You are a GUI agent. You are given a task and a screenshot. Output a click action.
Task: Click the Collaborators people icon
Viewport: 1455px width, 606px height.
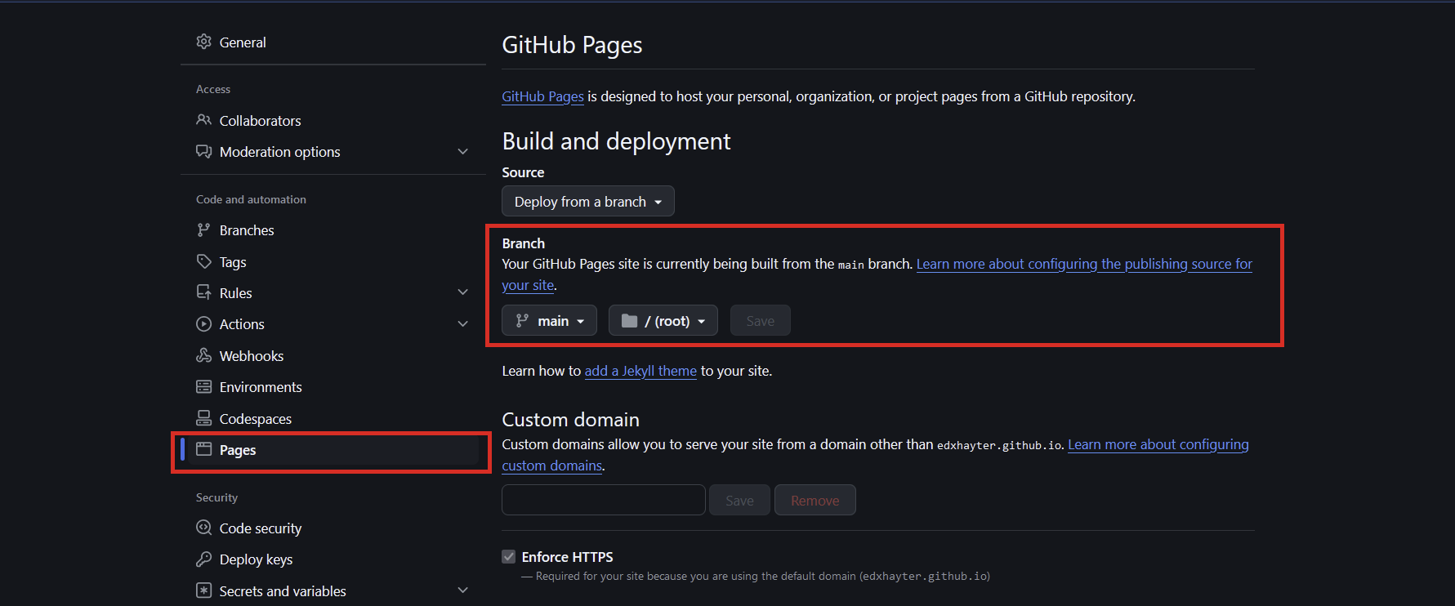click(x=203, y=120)
